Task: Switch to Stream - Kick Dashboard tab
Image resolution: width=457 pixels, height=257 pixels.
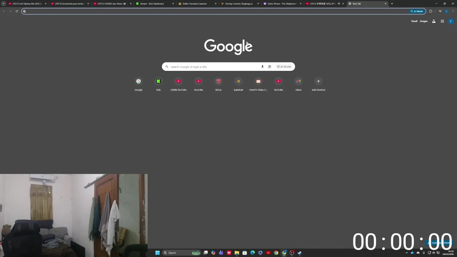Action: coord(155,4)
